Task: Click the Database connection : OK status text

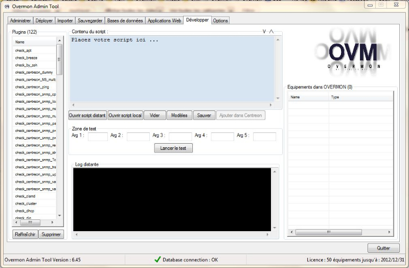Action: click(x=190, y=260)
